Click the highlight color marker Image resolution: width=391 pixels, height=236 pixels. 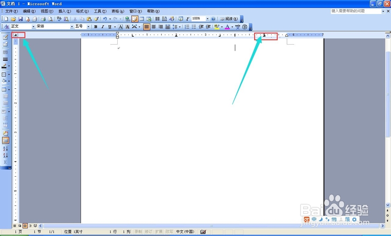pos(217,27)
